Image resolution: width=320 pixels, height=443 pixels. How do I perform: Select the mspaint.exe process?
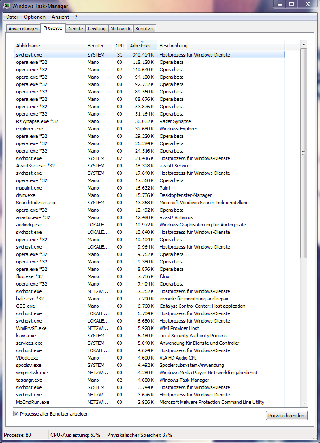click(149, 188)
